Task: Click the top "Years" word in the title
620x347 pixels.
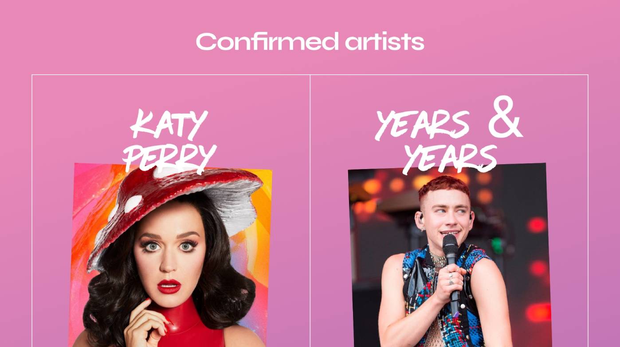Action: (x=422, y=125)
